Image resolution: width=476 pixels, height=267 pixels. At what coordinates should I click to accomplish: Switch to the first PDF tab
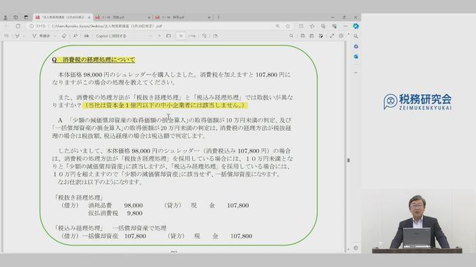pos(63,18)
